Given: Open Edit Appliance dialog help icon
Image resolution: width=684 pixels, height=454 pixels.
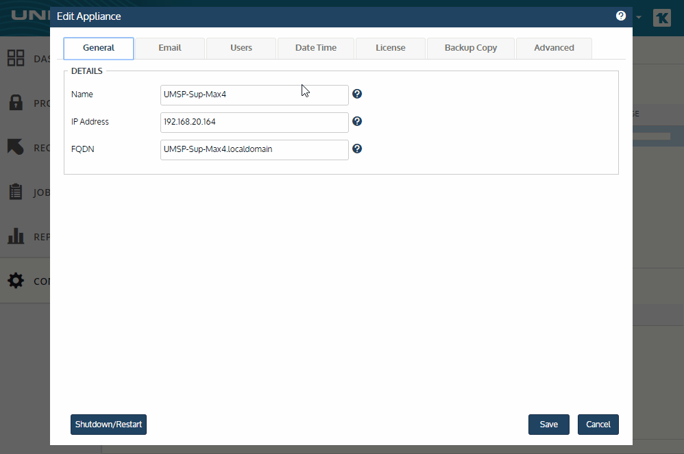Looking at the screenshot, I should coord(621,16).
